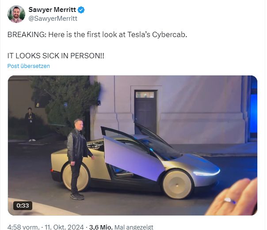The width and height of the screenshot is (267, 230).
Task: Visit the @SawyerMerritt handle link
Action: (x=53, y=19)
